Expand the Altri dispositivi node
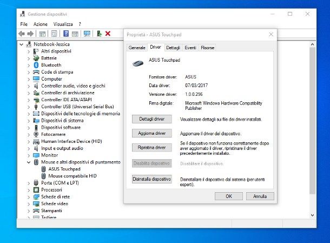Viewport: 330px width, 243px height. [x=29, y=51]
